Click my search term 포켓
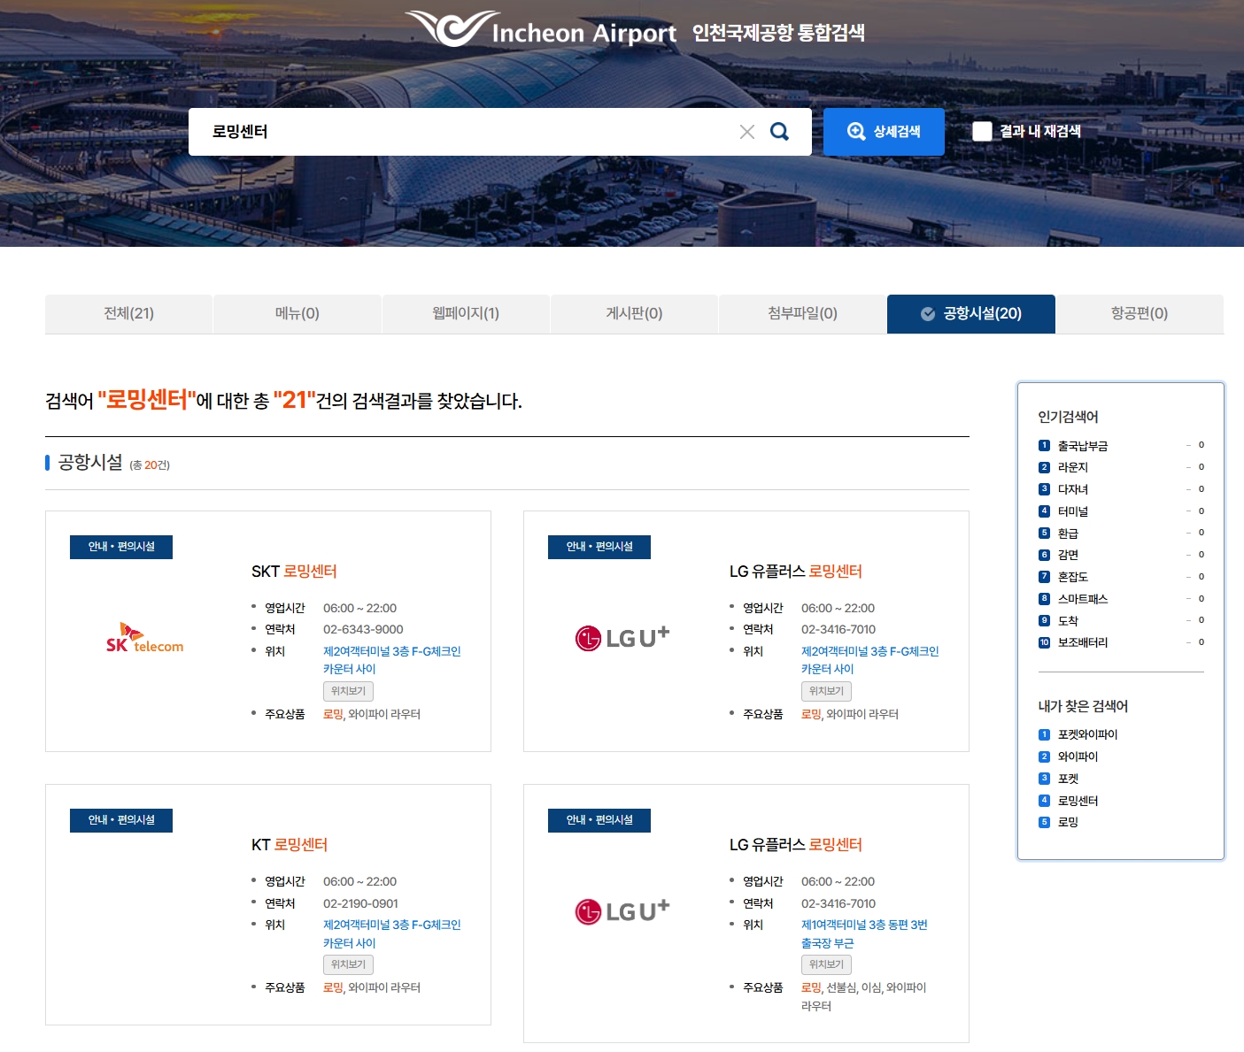Screen dimensions: 1244x1052 pyautogui.click(x=1068, y=779)
